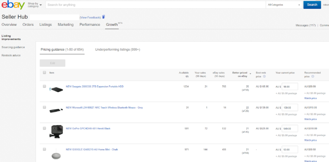Image resolution: width=329 pixels, height=162 pixels.
Task: Tick checkbox for GoPro Hero6 Black
Action: point(44,128)
